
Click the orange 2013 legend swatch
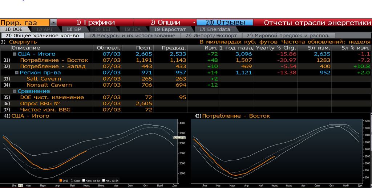pos(61,181)
